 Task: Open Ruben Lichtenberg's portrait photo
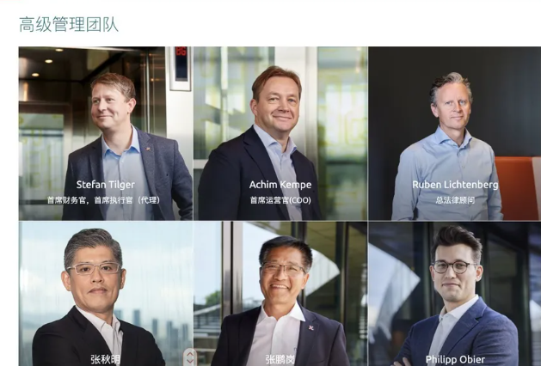pos(455,133)
